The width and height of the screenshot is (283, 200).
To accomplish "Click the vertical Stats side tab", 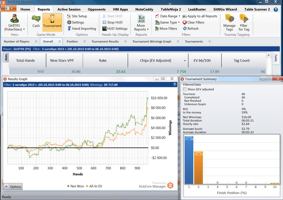I will click(6, 57).
